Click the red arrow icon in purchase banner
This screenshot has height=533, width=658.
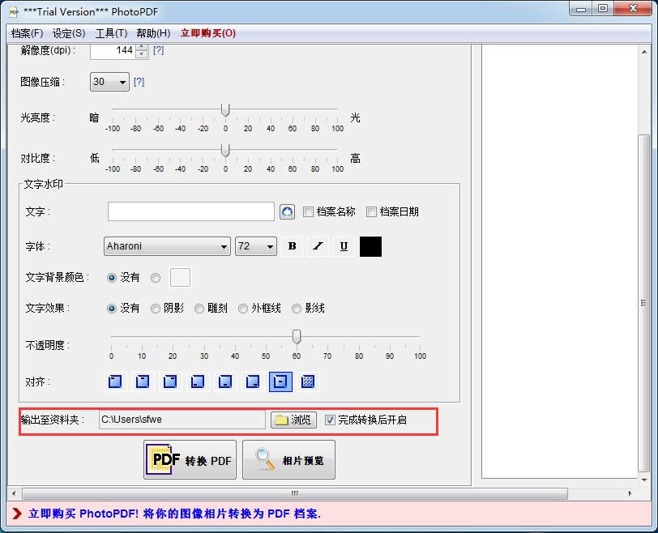click(x=17, y=514)
